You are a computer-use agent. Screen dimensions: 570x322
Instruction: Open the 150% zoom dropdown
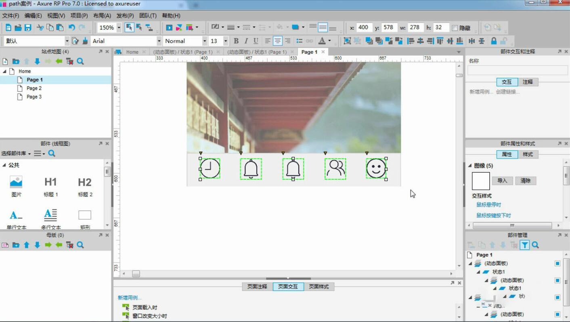119,28
